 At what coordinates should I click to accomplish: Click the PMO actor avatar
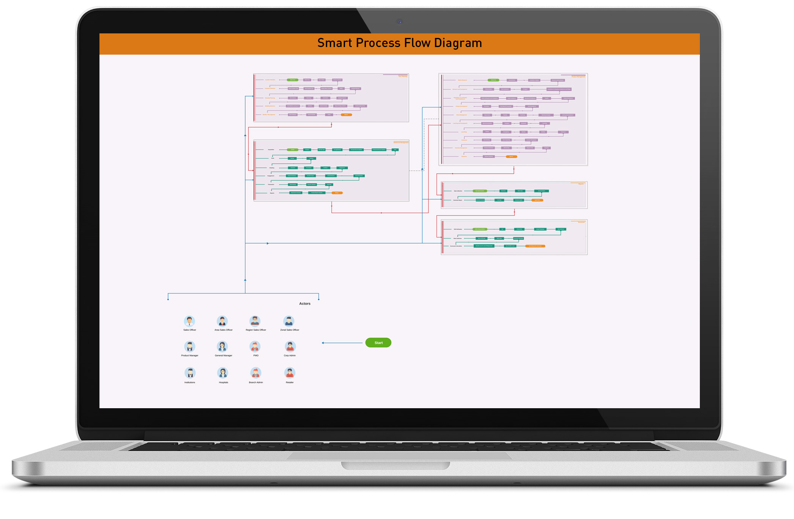point(255,347)
